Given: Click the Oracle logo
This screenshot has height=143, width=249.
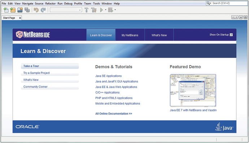Looking at the screenshot, I should (x=27, y=127).
